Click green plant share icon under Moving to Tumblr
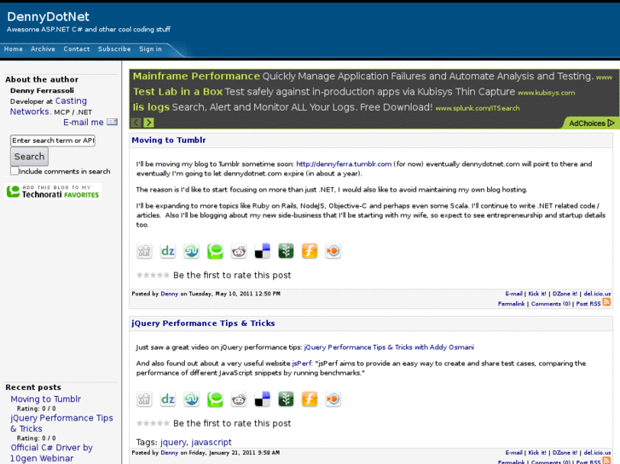This screenshot has width=620, height=464. coord(286,251)
